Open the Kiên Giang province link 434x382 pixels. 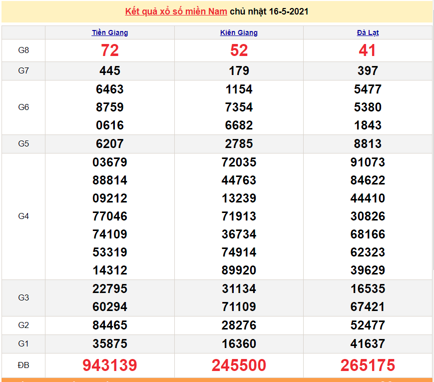coord(239,32)
